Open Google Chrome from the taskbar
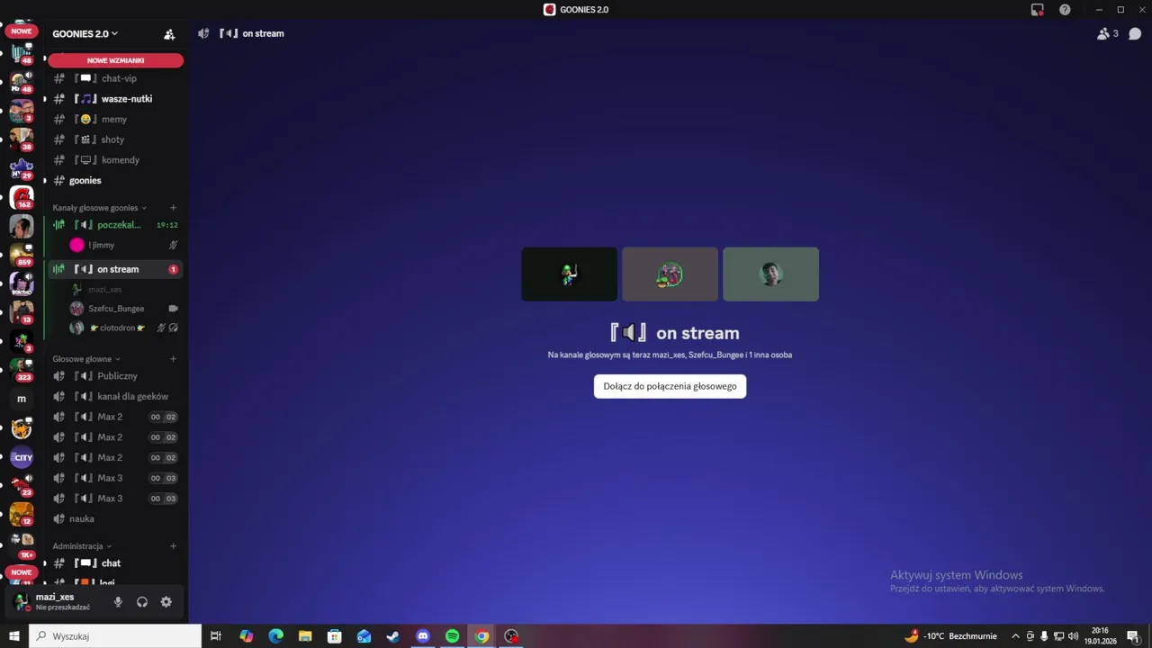 (x=481, y=636)
